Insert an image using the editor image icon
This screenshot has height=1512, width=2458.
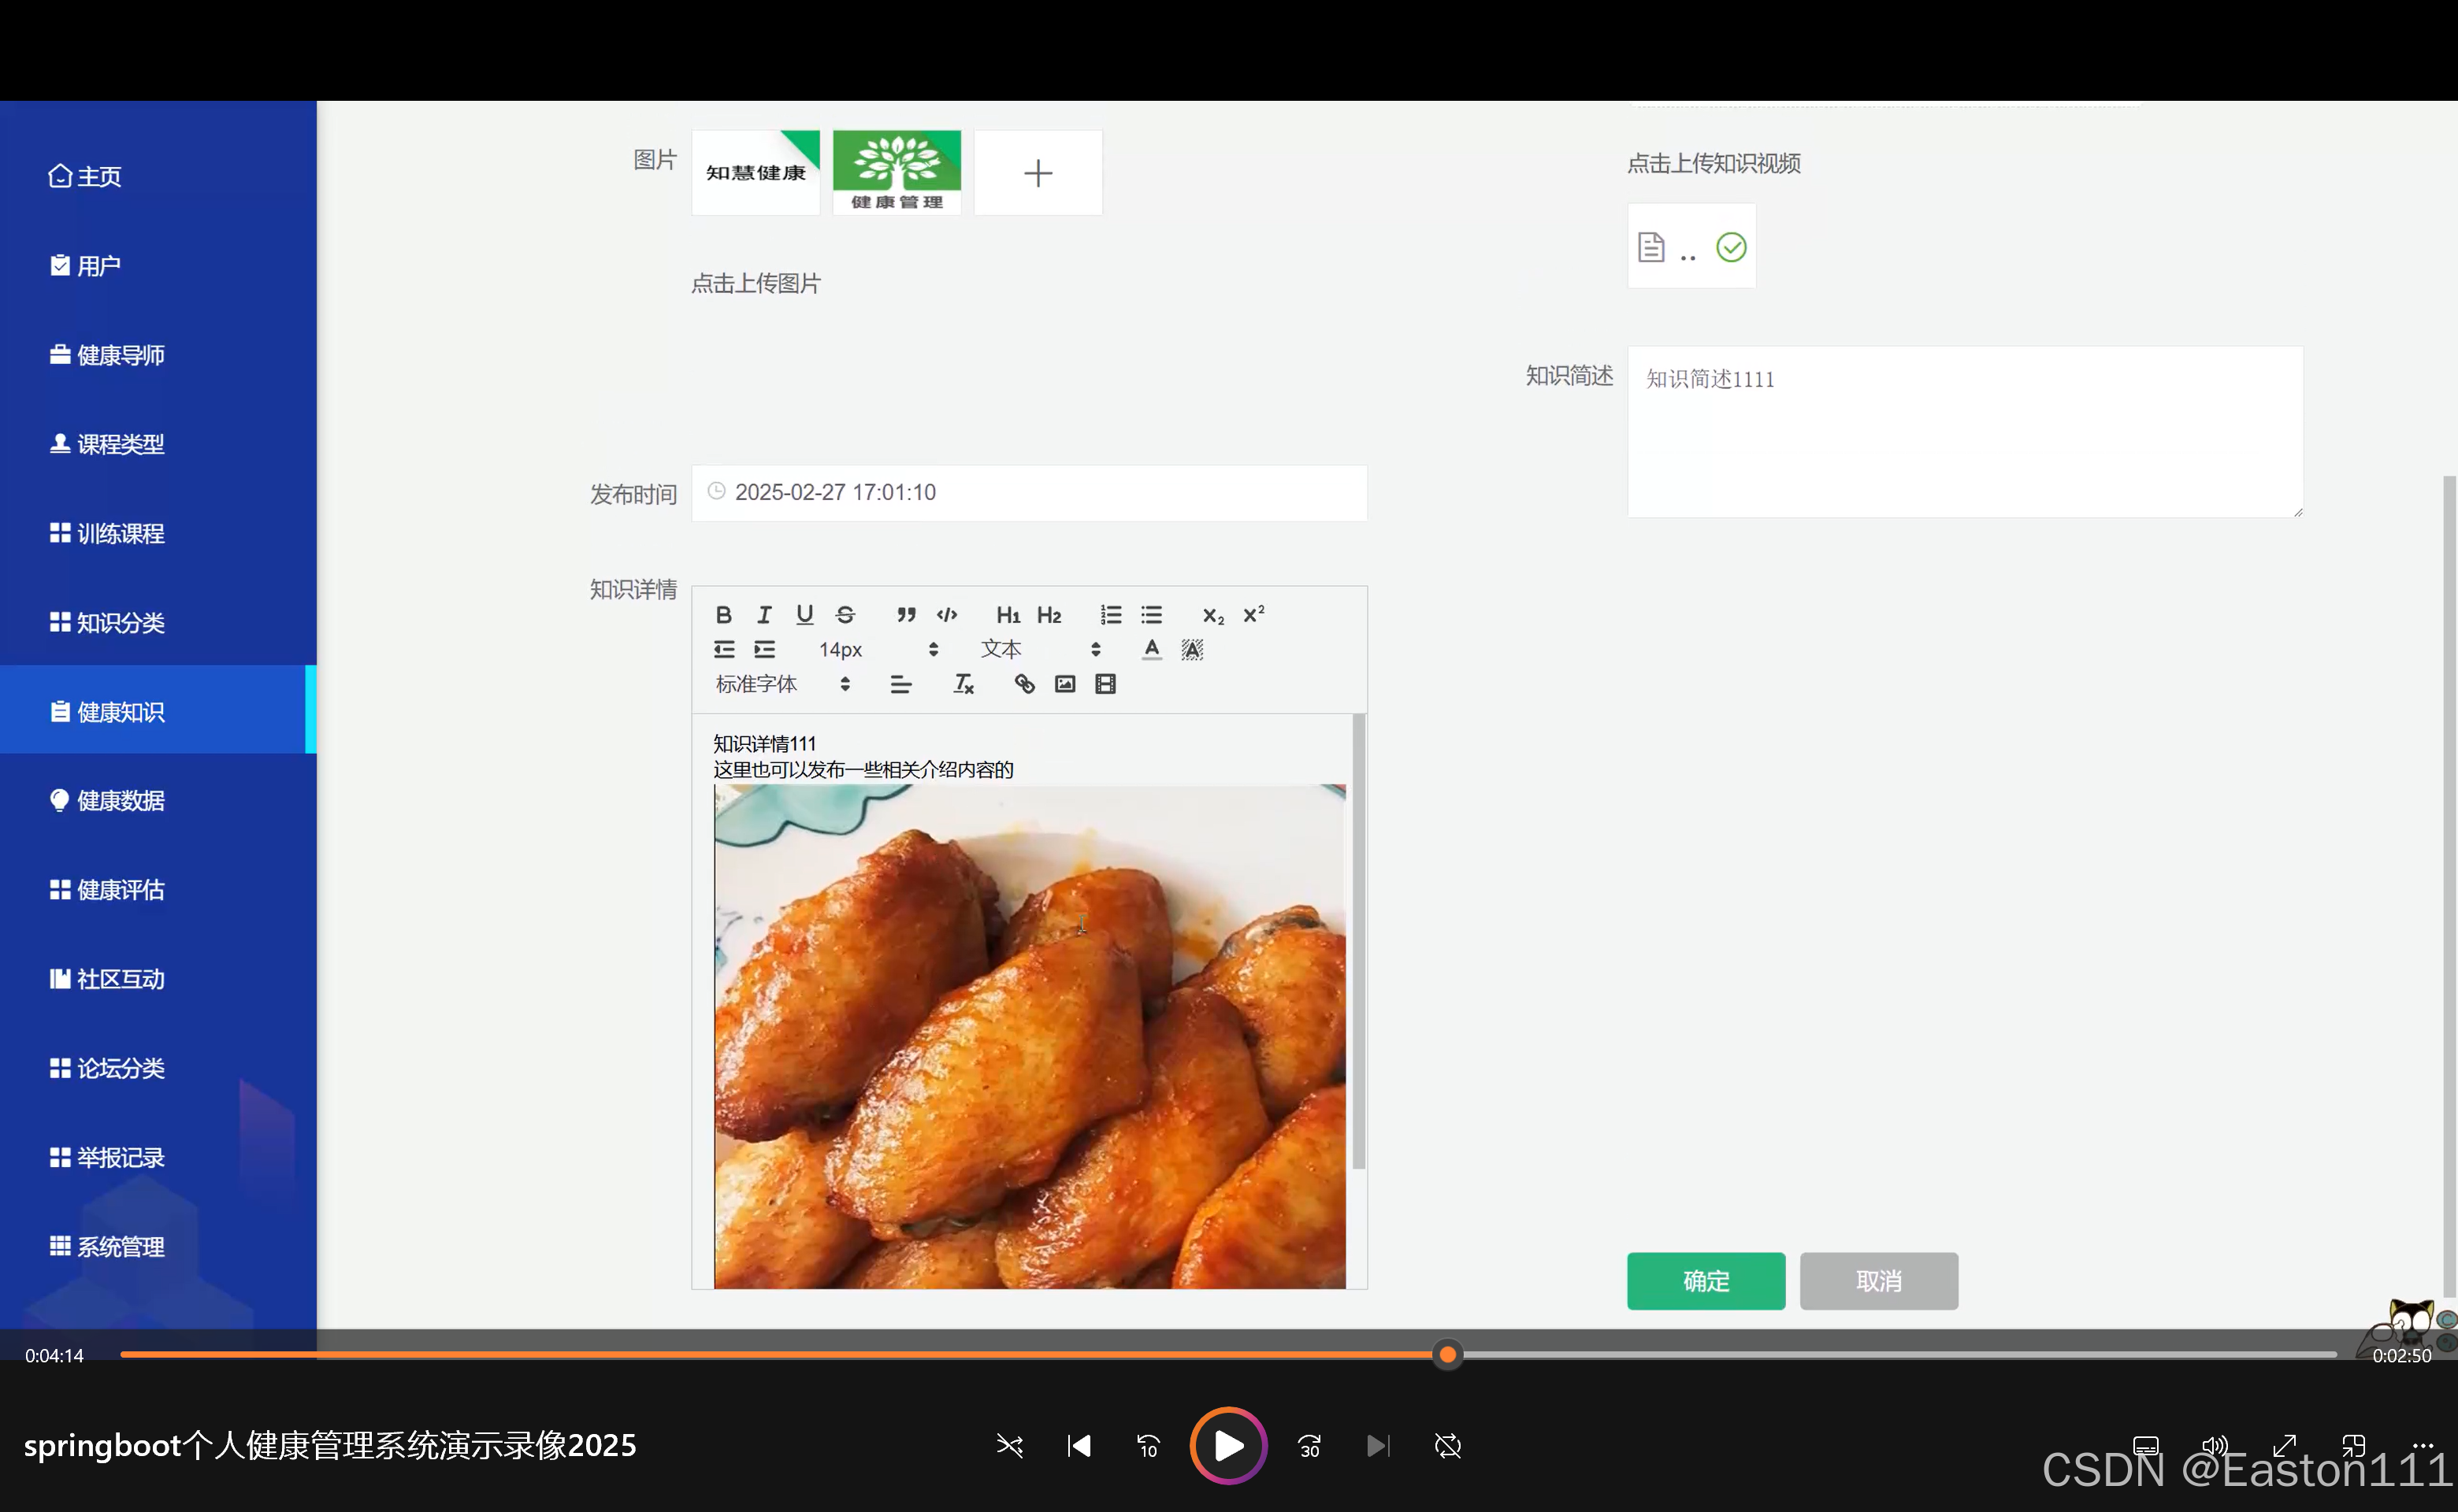pos(1065,684)
